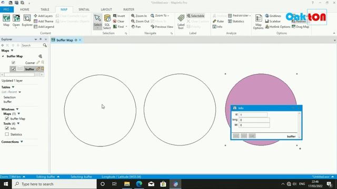Open the Find dropdown arrow
This screenshot has width=337, height=189.
[x=126, y=27]
